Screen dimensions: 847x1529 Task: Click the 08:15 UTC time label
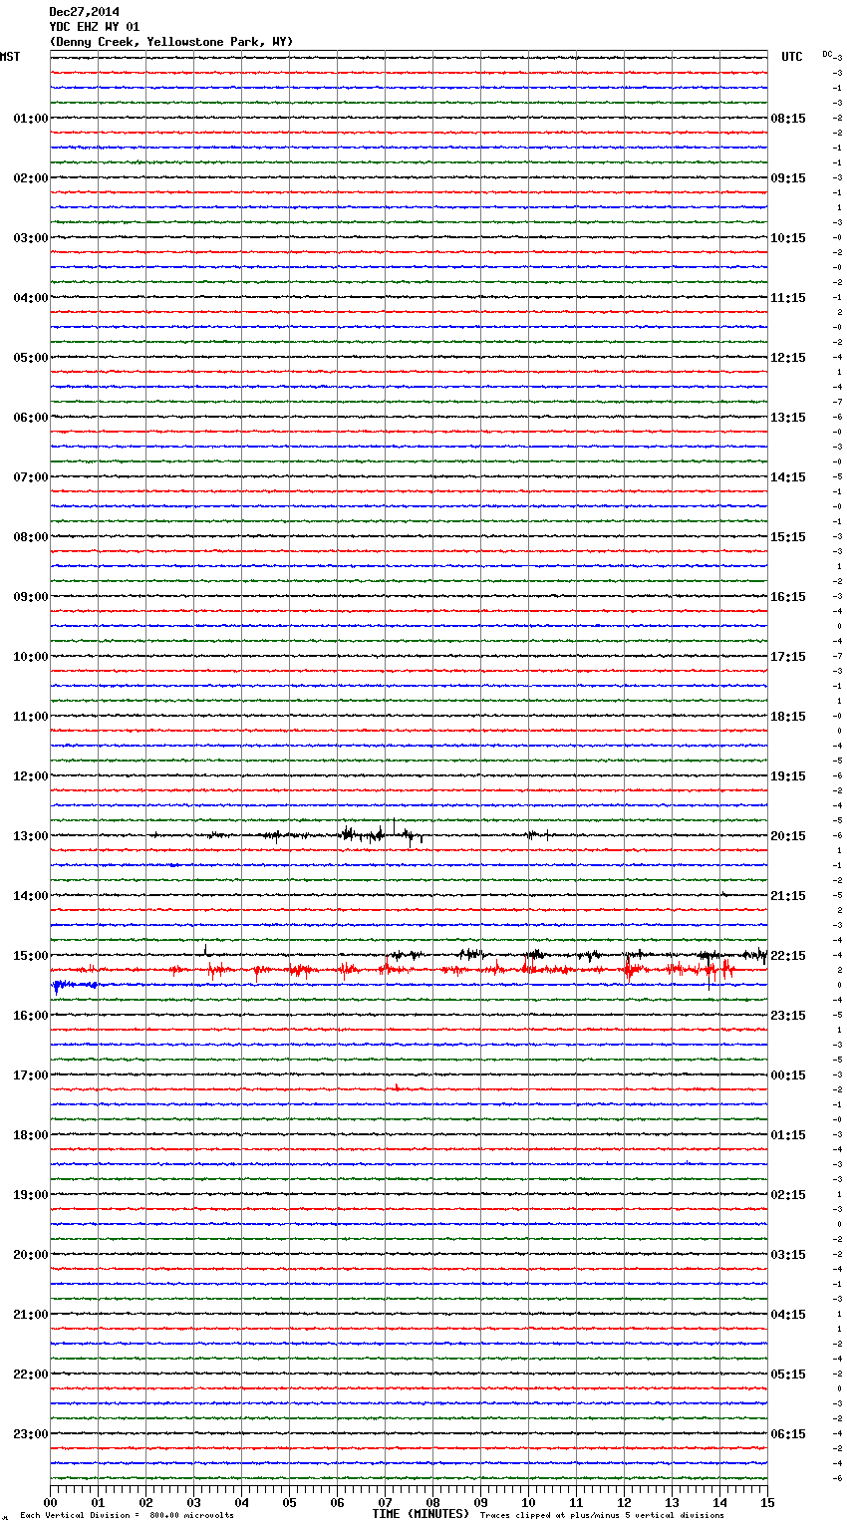click(x=788, y=119)
